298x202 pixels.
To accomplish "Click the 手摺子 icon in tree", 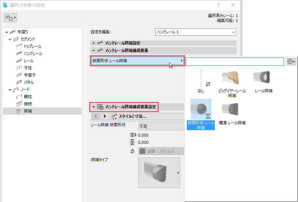I will point(19,75).
